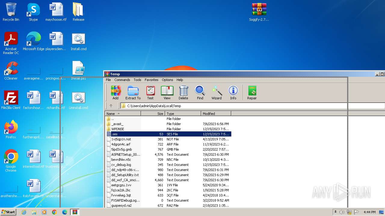Open interesttool.rtf on the desktop

coord(33,159)
